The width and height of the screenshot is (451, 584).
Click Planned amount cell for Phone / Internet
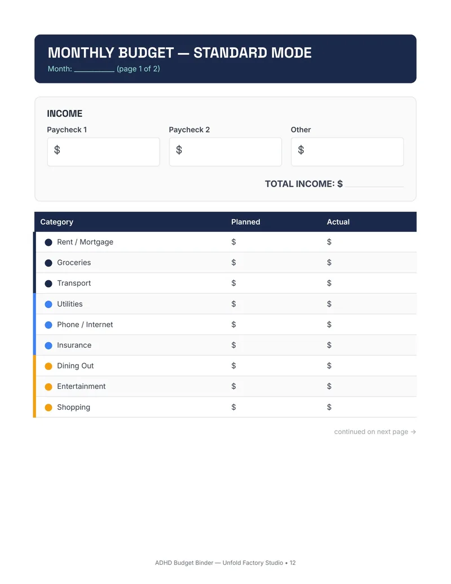point(273,324)
